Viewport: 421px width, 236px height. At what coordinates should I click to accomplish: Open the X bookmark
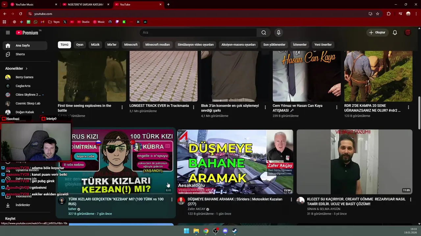tap(65, 22)
